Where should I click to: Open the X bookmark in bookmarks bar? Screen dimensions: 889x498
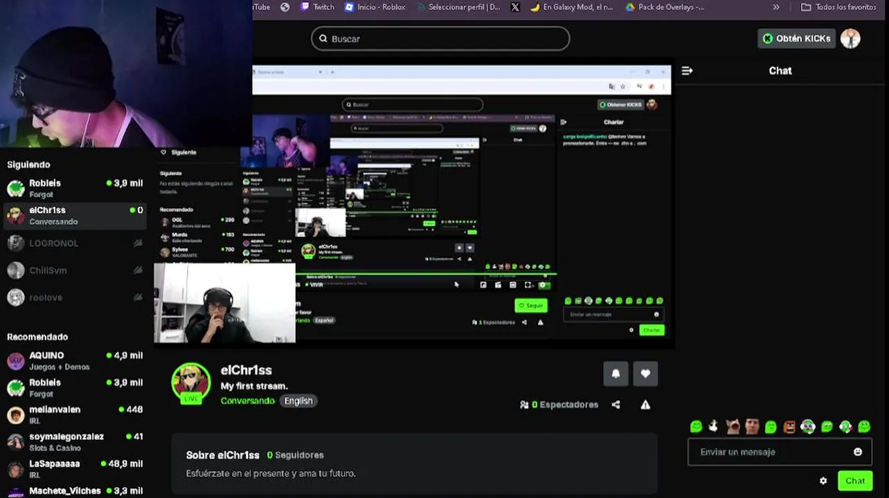[x=515, y=7]
